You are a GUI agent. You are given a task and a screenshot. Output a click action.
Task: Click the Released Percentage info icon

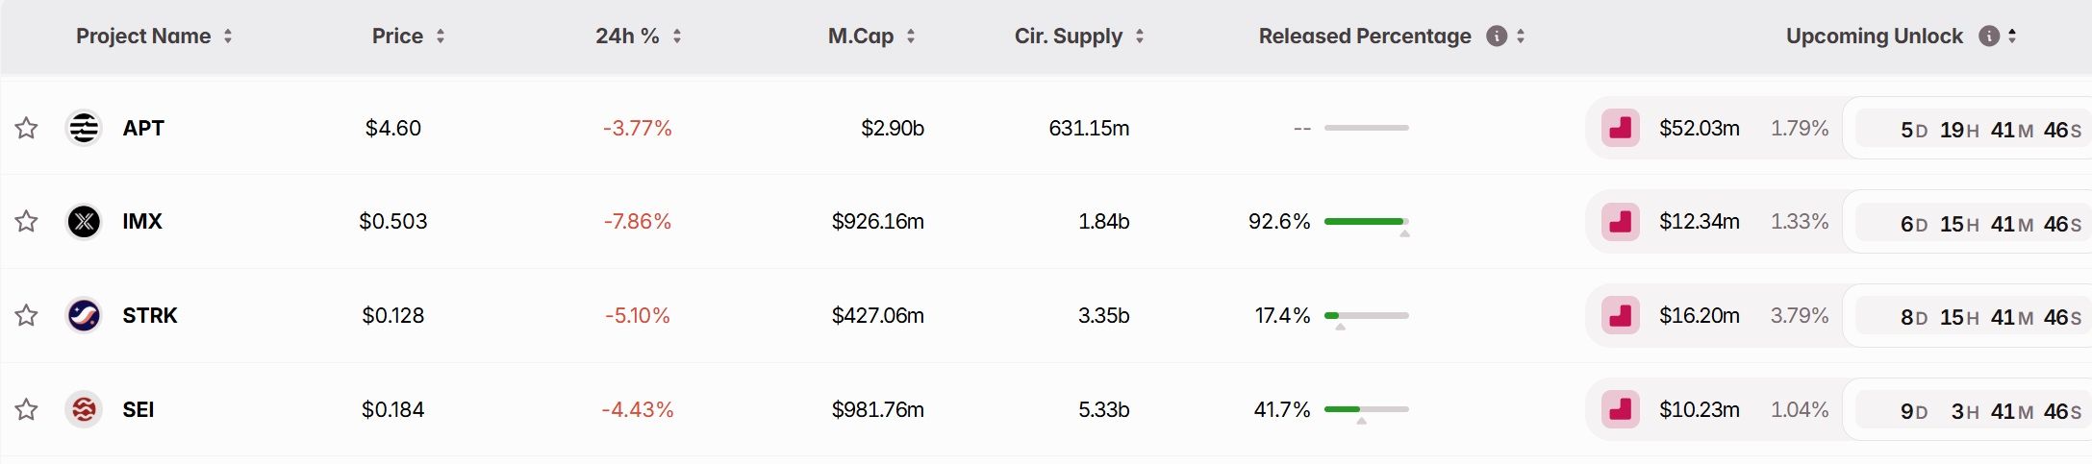[1497, 37]
